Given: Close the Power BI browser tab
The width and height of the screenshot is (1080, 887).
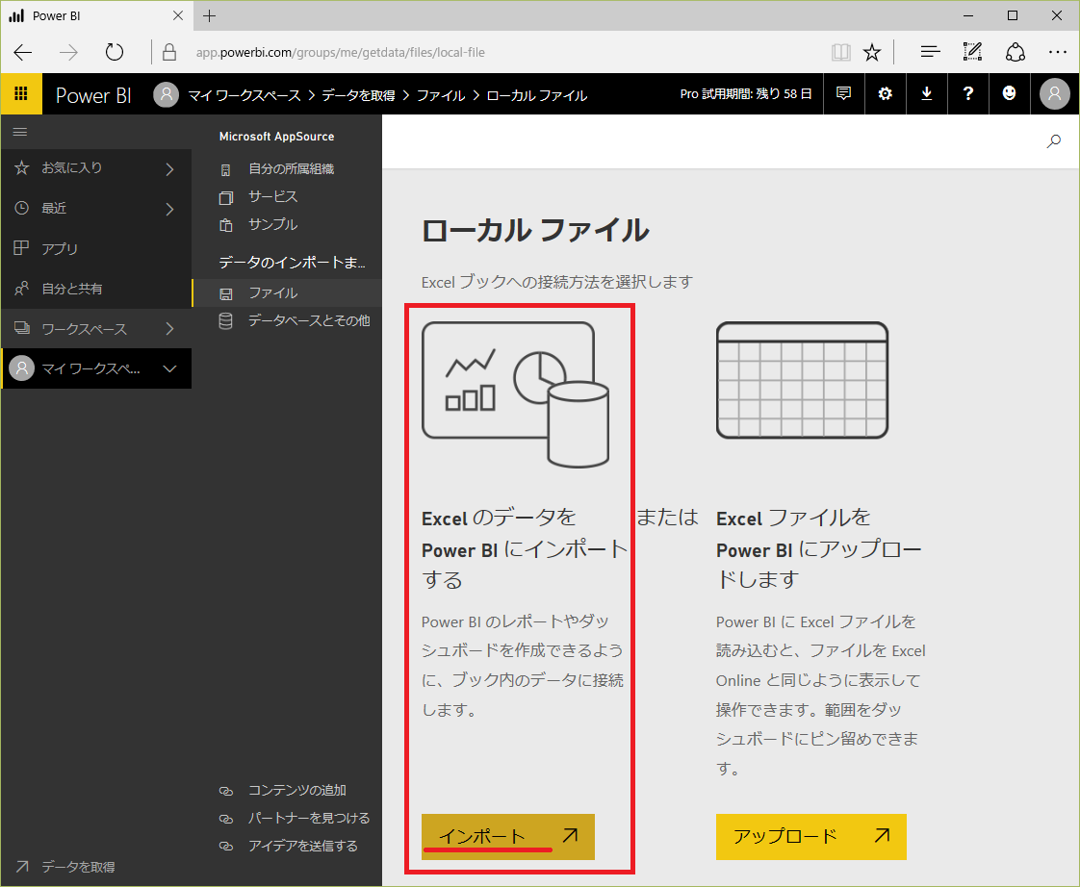Looking at the screenshot, I should click(178, 15).
